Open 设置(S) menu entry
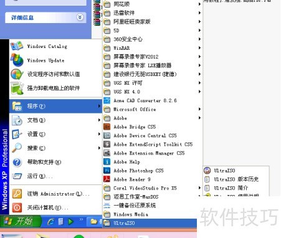The width and height of the screenshot is (281, 238). click(55, 134)
